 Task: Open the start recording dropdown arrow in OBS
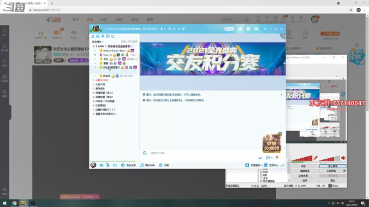click(345, 171)
